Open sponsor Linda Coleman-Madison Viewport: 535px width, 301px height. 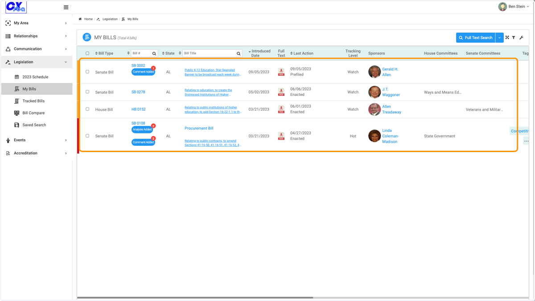click(391, 136)
